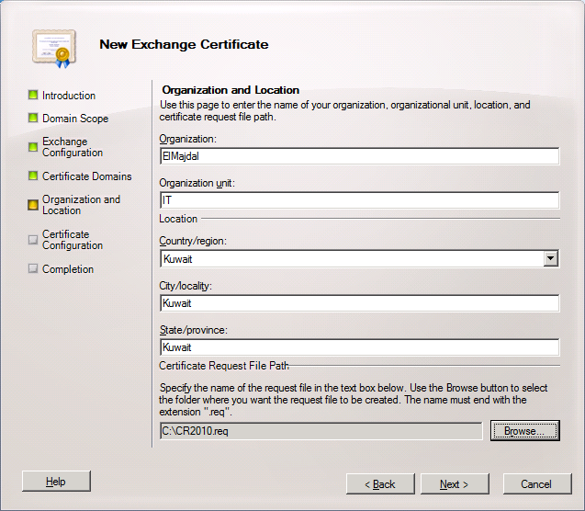585x511 pixels.
Task: Go back using the Back button
Action: (379, 483)
